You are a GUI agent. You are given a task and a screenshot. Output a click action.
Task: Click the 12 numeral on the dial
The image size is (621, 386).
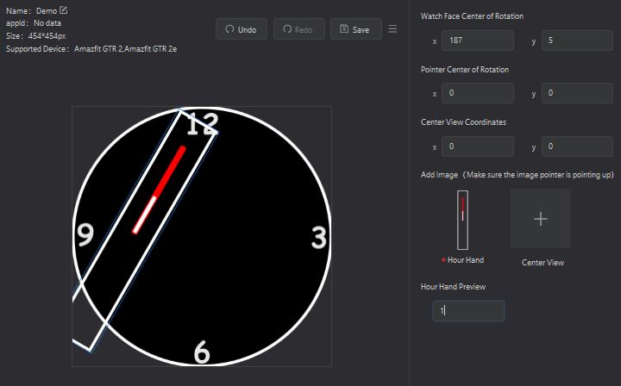(x=203, y=124)
